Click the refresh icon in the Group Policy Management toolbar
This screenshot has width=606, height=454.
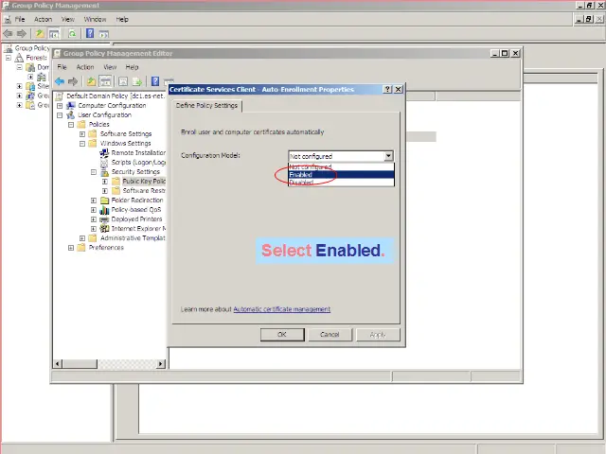(72, 33)
